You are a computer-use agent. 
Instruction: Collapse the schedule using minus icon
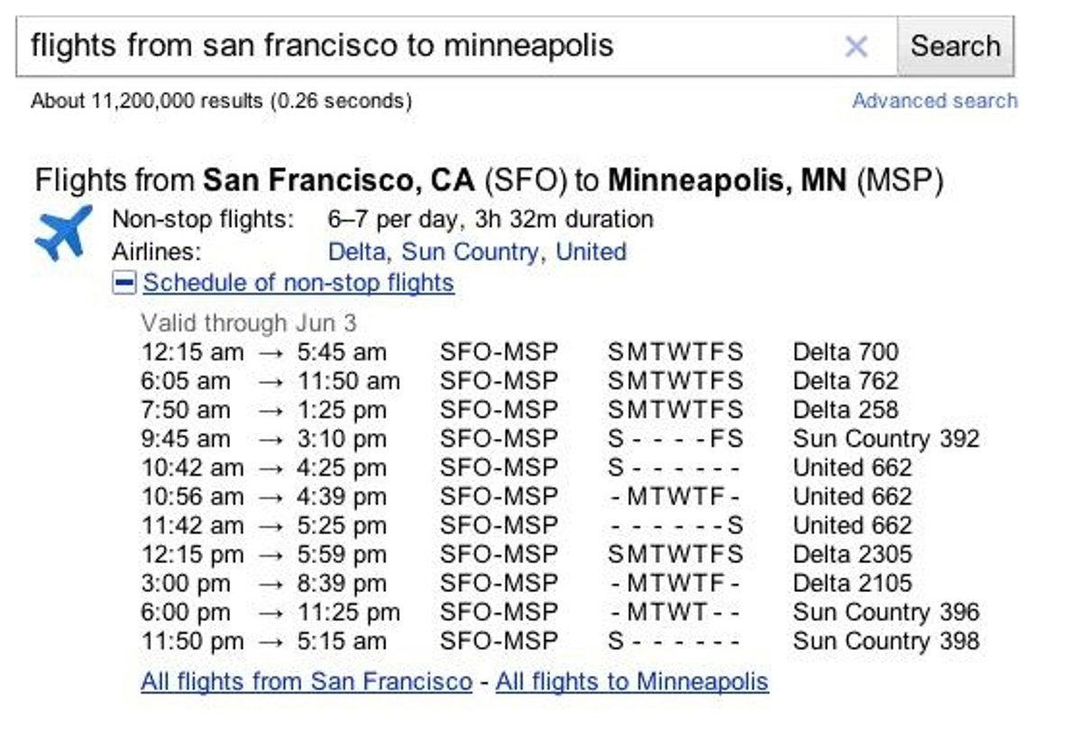click(124, 283)
